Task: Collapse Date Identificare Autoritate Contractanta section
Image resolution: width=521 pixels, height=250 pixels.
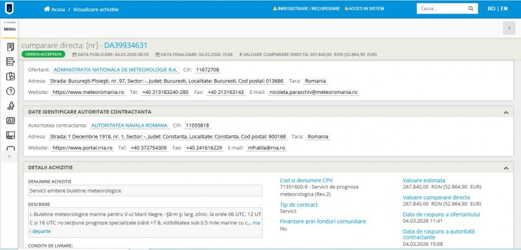Action: click(x=505, y=112)
